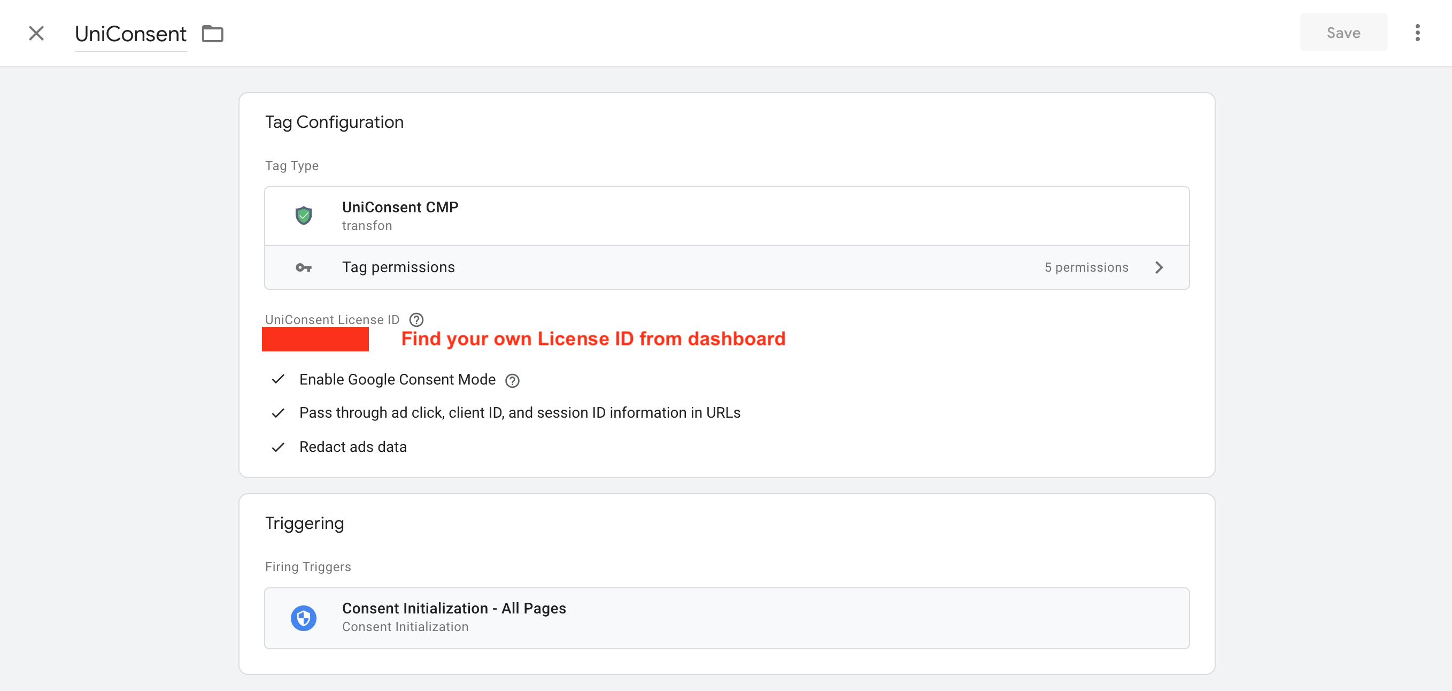Close the tag editor with X icon

coord(36,33)
